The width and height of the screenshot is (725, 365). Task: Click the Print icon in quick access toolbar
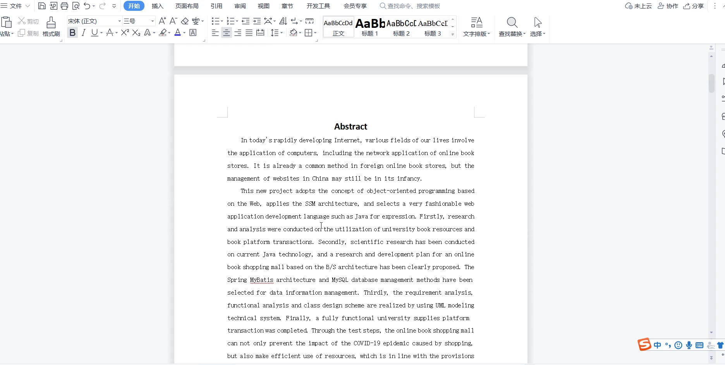(64, 6)
